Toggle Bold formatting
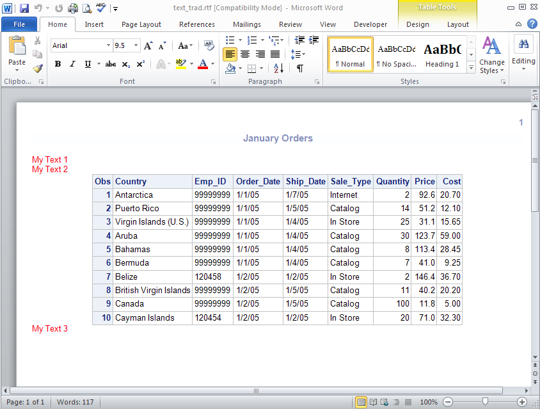Screen dimensions: 540x409 click(x=58, y=64)
